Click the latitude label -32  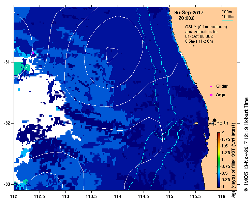(x=6, y=123)
